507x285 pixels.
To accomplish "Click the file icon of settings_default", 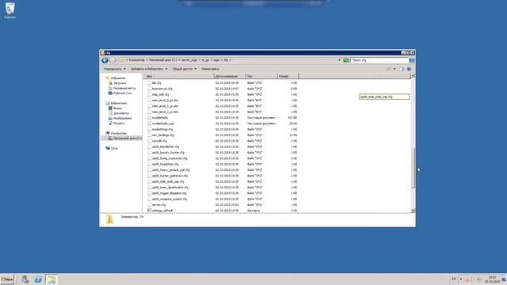I will (x=150, y=211).
